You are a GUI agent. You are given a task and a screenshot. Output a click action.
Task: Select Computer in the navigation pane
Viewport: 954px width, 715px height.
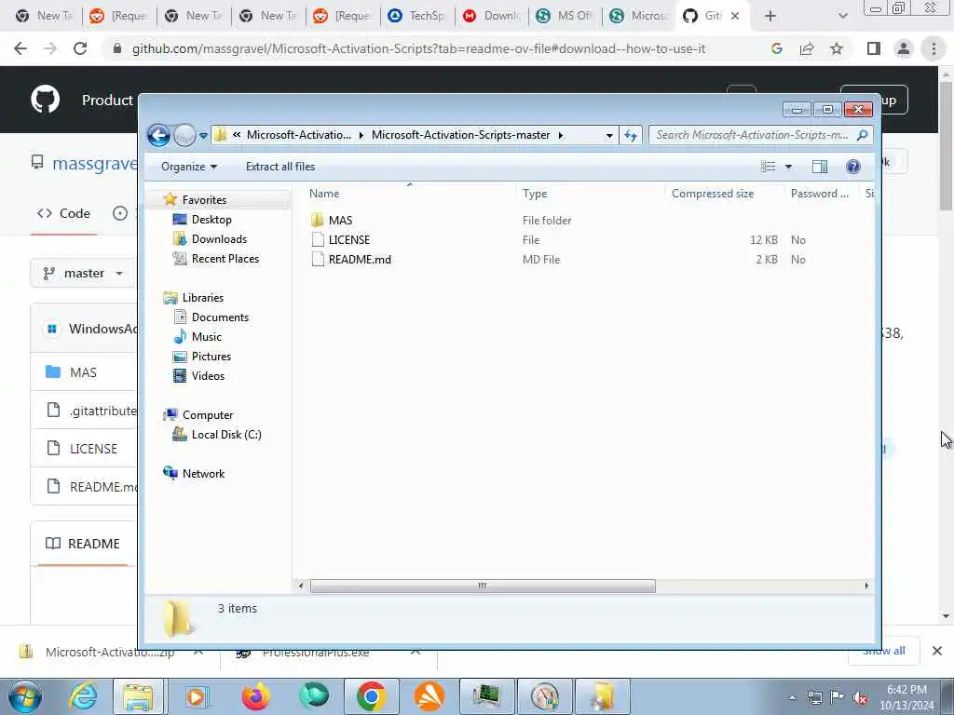coord(208,414)
